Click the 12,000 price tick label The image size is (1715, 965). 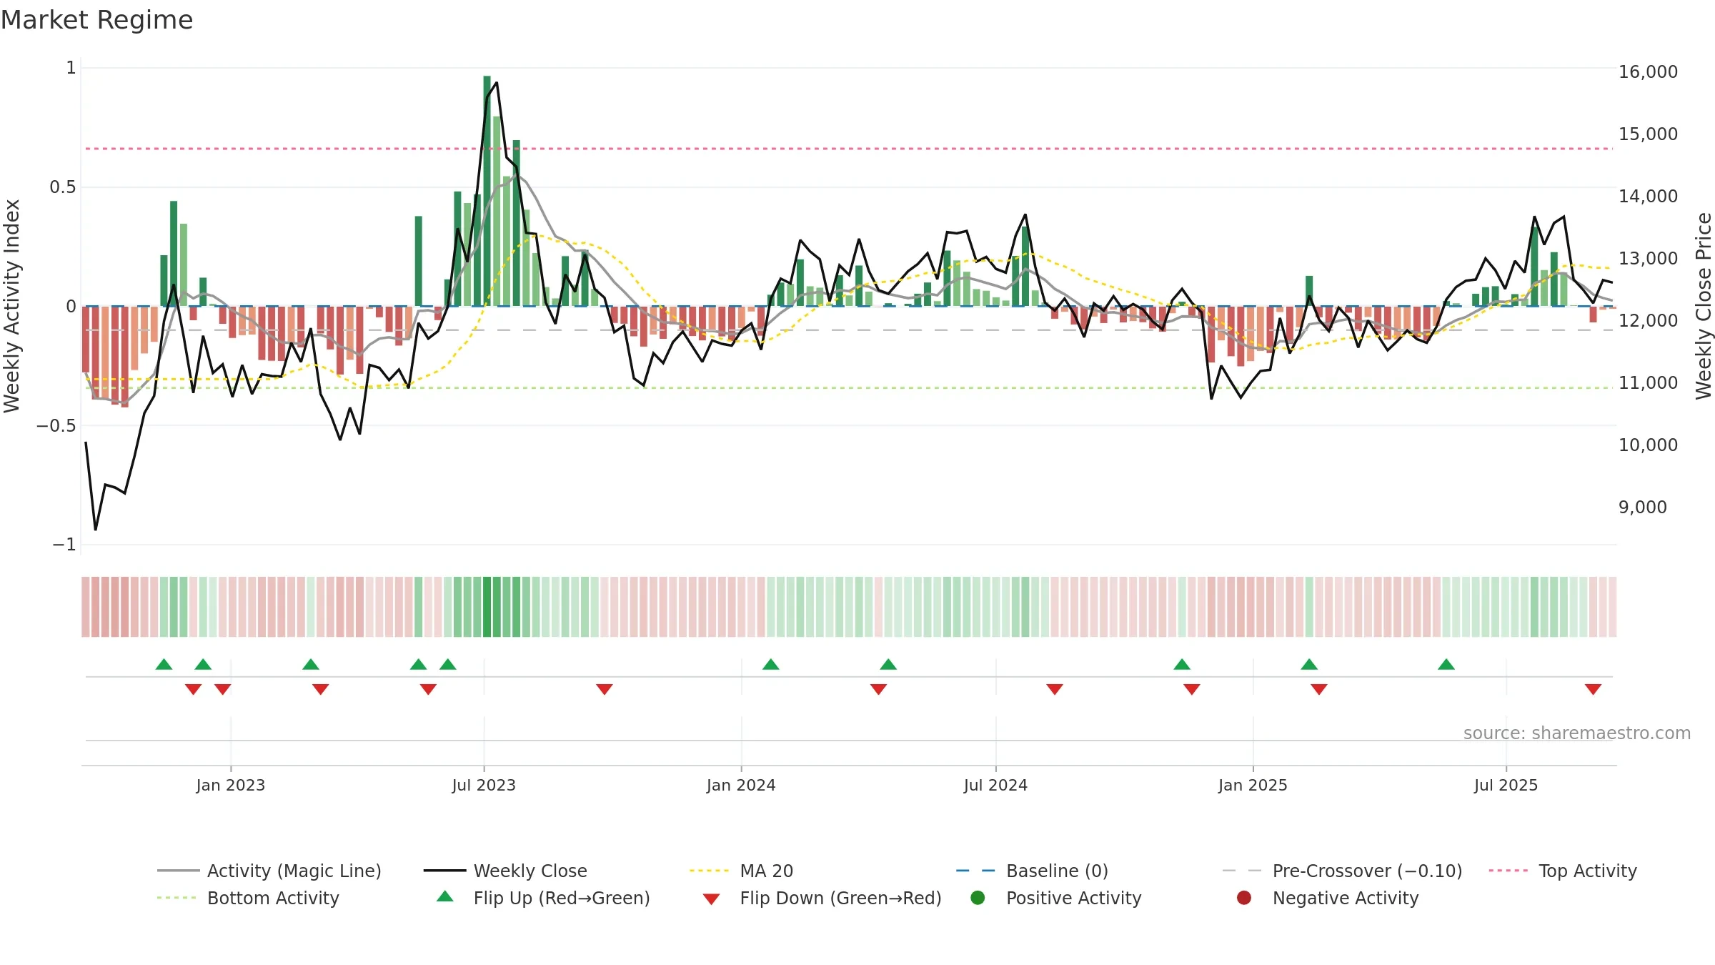(1648, 320)
